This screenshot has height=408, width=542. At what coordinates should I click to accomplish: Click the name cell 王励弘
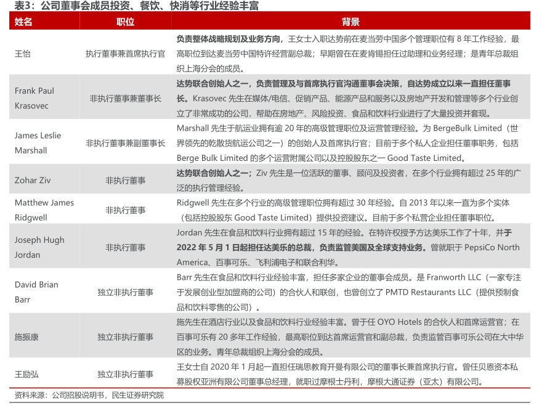click(x=26, y=374)
